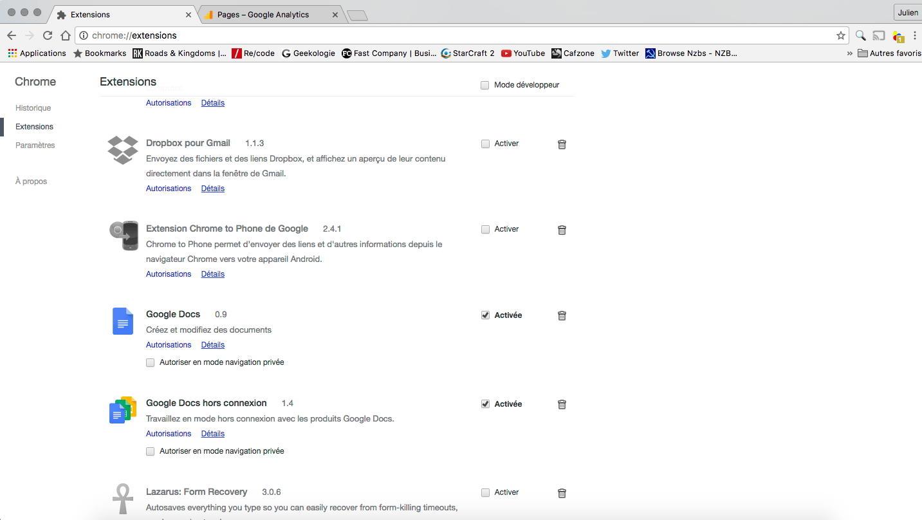Open a new tab
Screen dimensions: 922x520
(357, 15)
